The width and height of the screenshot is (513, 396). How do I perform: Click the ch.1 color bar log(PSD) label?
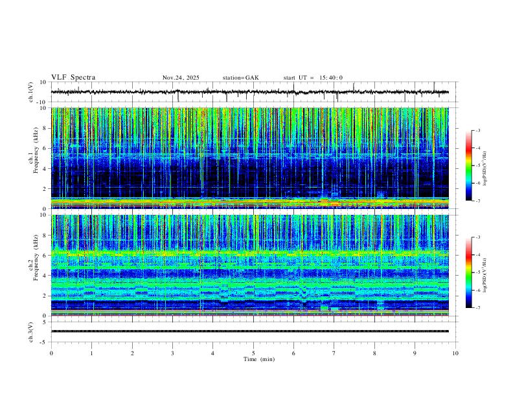tap(485, 168)
